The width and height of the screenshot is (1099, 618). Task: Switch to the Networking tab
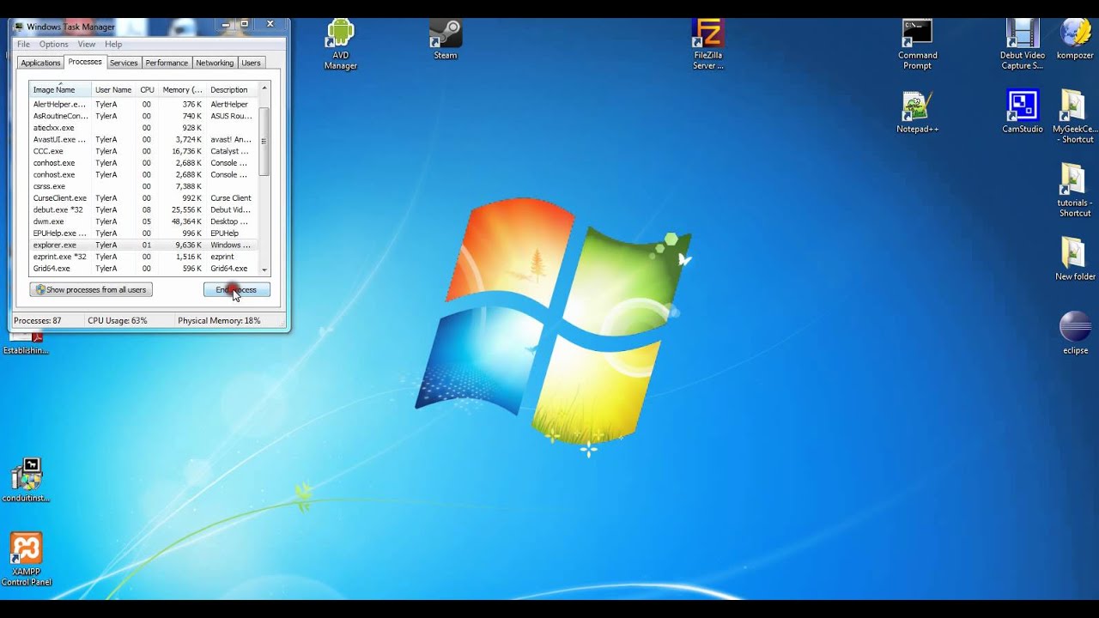click(215, 63)
